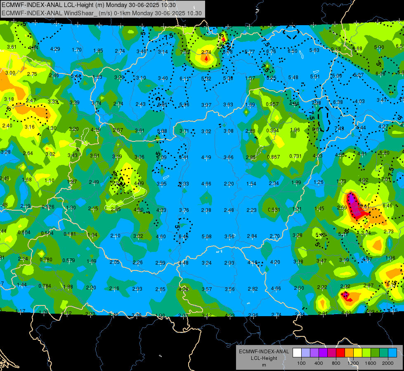
Task: Click the wind shear value 4.60
Action: (161, 236)
